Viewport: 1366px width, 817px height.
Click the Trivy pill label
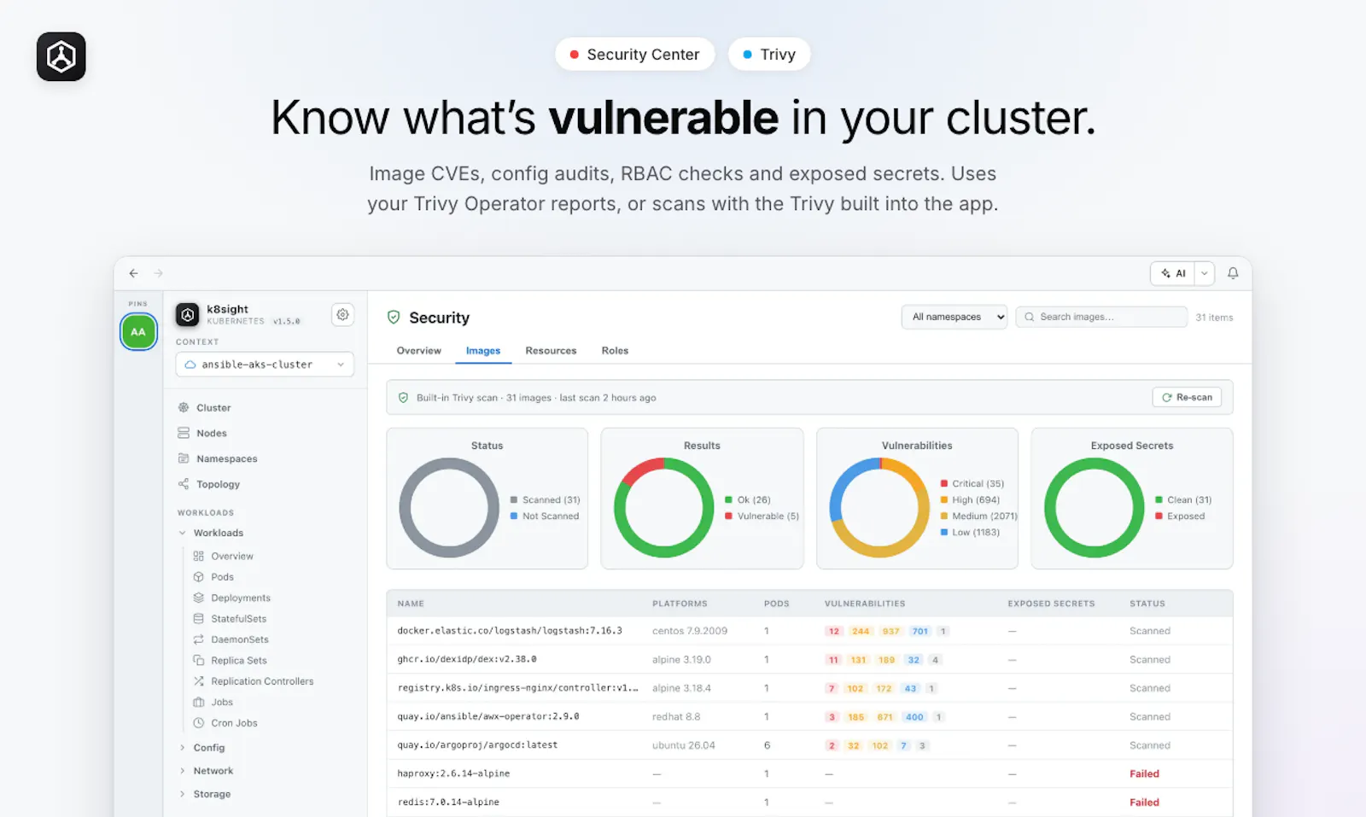(769, 55)
